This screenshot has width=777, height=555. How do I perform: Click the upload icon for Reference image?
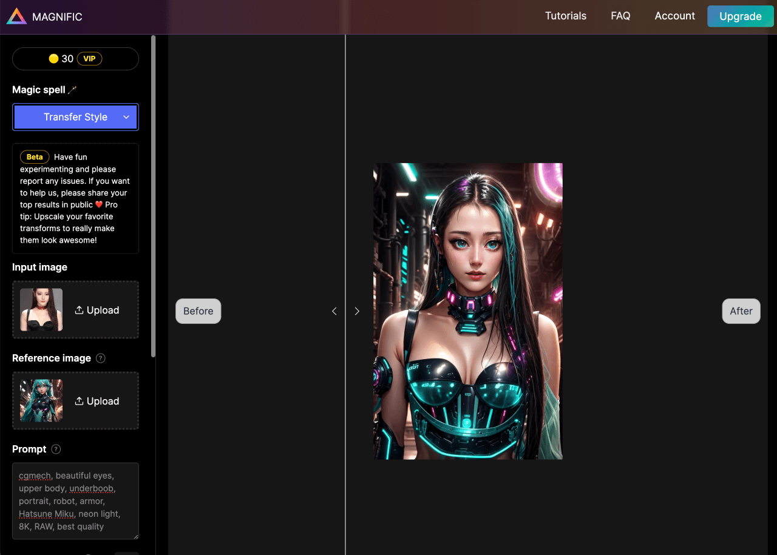[x=79, y=401]
